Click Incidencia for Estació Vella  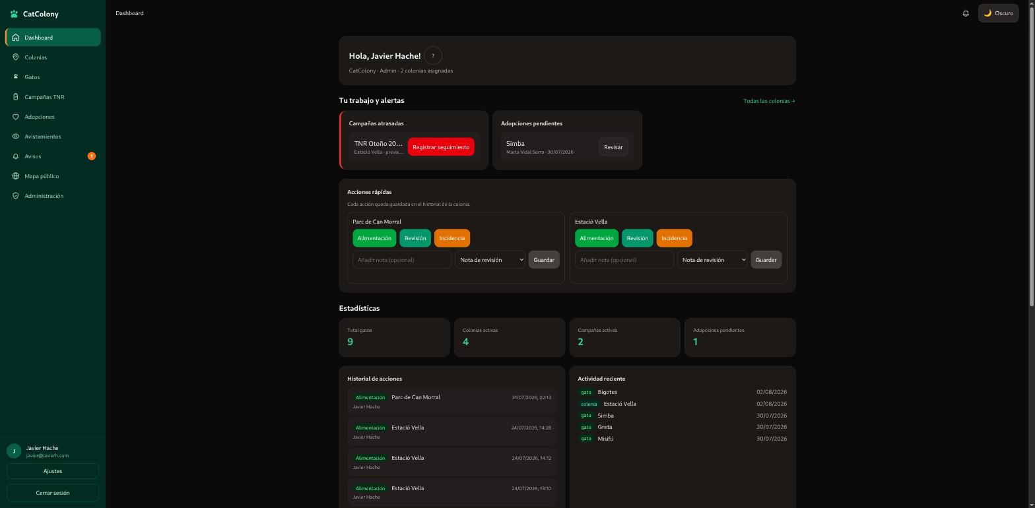point(675,238)
